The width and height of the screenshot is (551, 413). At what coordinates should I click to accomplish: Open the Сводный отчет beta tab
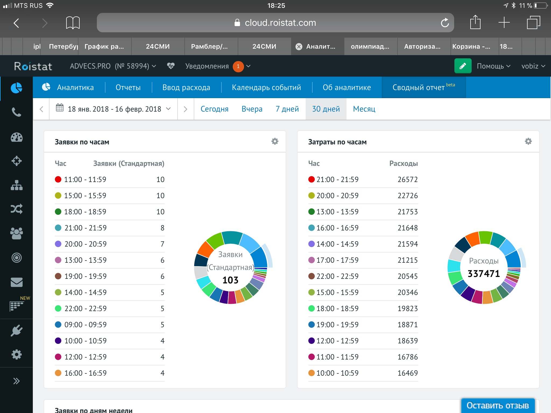click(424, 87)
